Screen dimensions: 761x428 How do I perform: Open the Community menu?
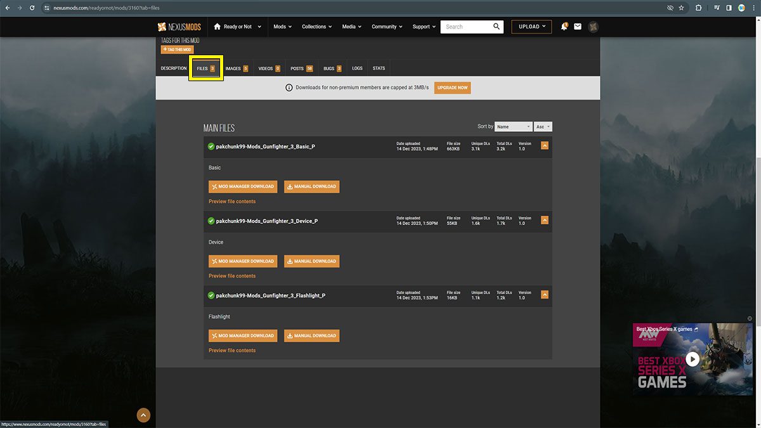[x=387, y=27]
